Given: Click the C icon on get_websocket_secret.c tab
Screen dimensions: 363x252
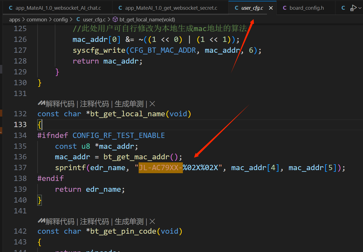Looking at the screenshot, I should pyautogui.click(x=120, y=8).
